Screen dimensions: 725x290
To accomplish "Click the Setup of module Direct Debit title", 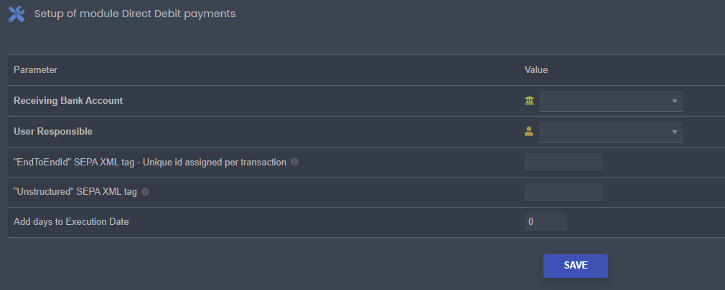I will click(135, 14).
